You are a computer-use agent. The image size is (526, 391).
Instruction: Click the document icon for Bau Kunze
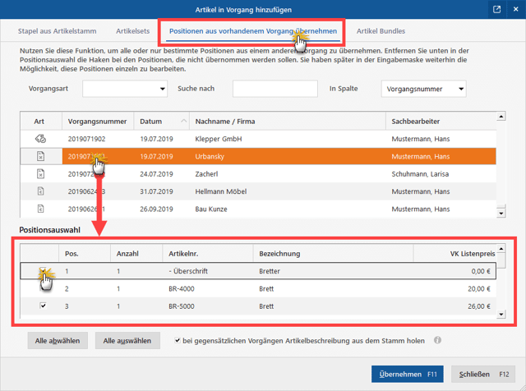[40, 209]
